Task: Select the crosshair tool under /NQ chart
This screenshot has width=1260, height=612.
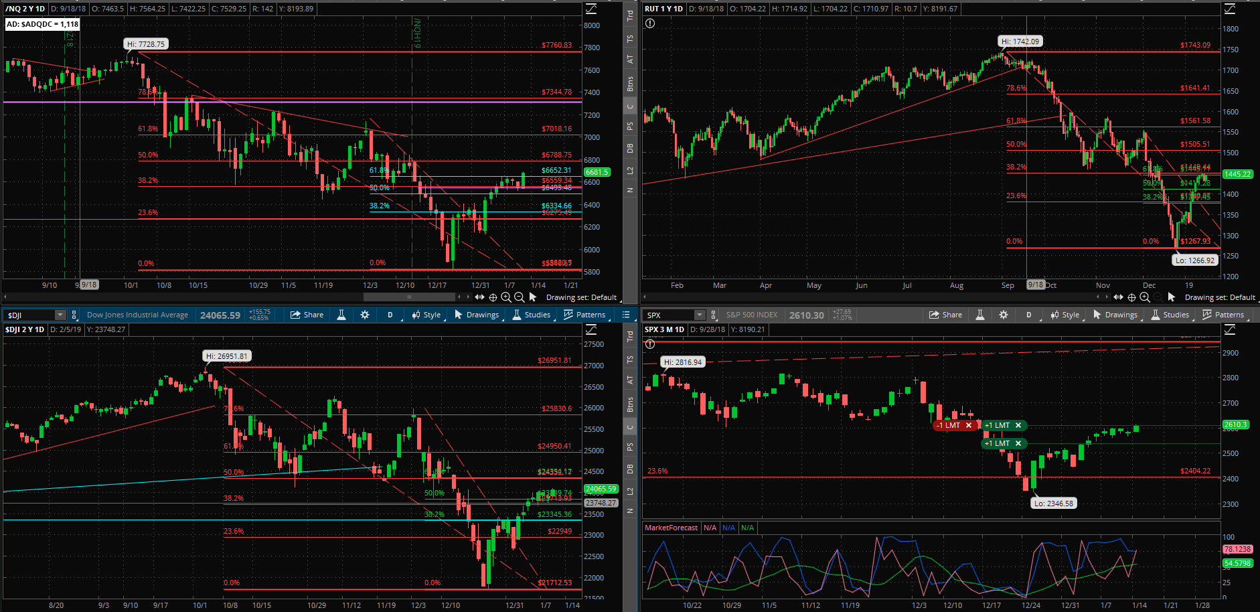Action: (x=493, y=297)
